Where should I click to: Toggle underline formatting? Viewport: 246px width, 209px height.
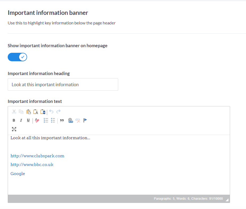click(28, 120)
